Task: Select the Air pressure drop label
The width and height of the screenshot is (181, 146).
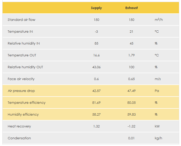Action: coord(21,91)
